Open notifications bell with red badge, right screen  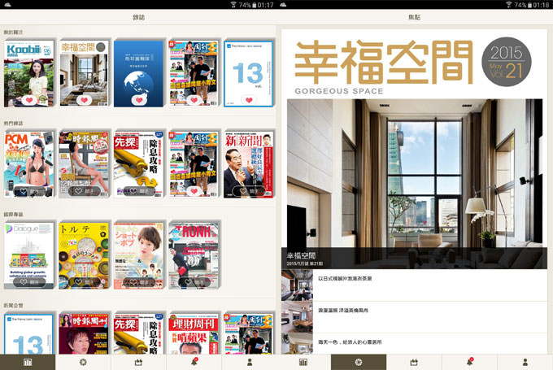click(x=469, y=362)
